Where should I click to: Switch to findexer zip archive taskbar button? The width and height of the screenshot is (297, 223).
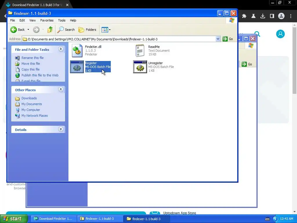click(x=100, y=219)
